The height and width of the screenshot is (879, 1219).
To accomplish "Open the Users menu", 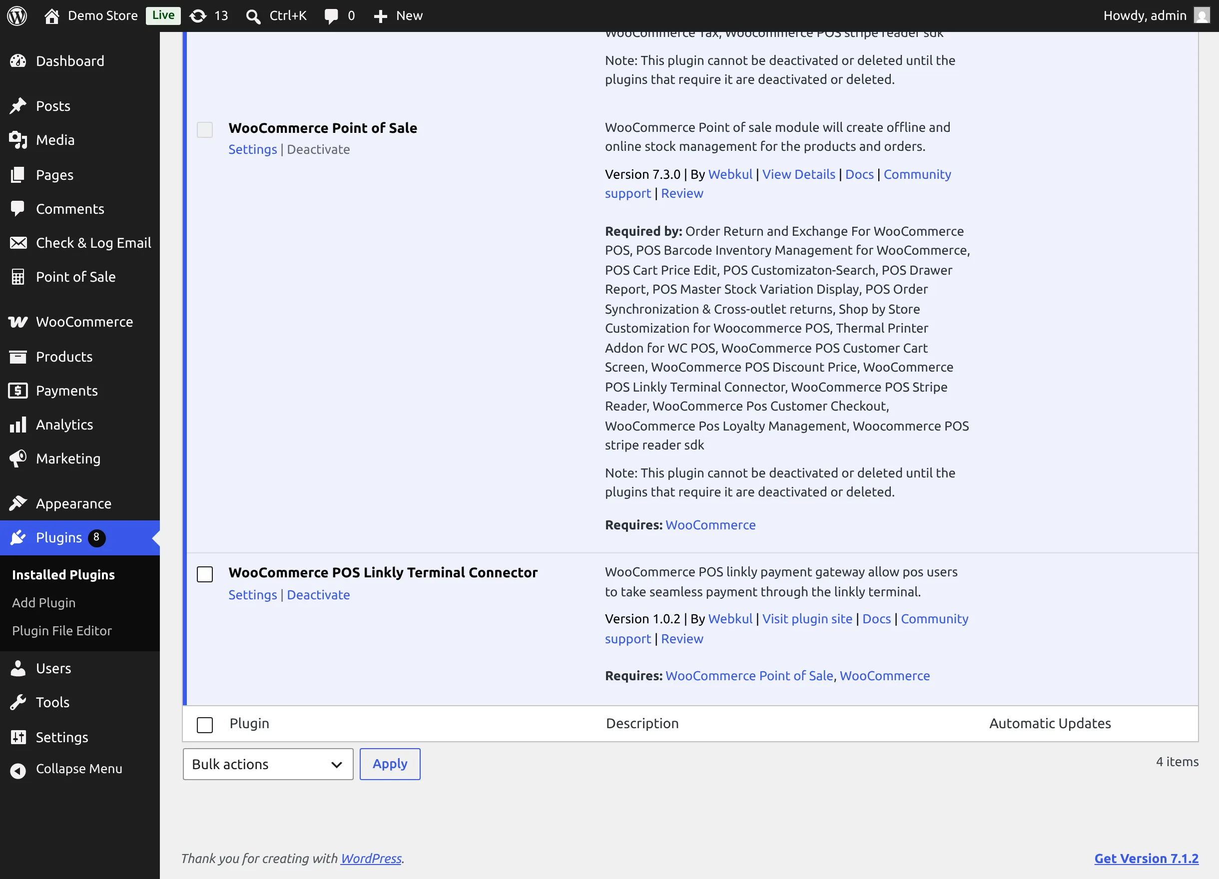I will [79, 668].
